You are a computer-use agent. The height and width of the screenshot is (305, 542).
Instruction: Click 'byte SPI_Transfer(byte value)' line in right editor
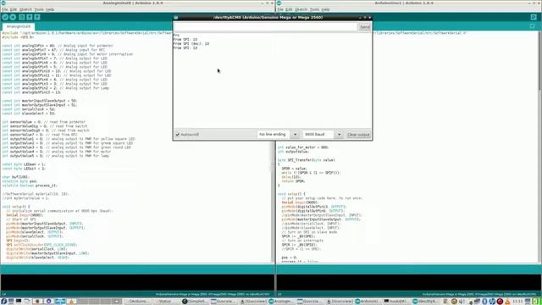tap(307, 160)
